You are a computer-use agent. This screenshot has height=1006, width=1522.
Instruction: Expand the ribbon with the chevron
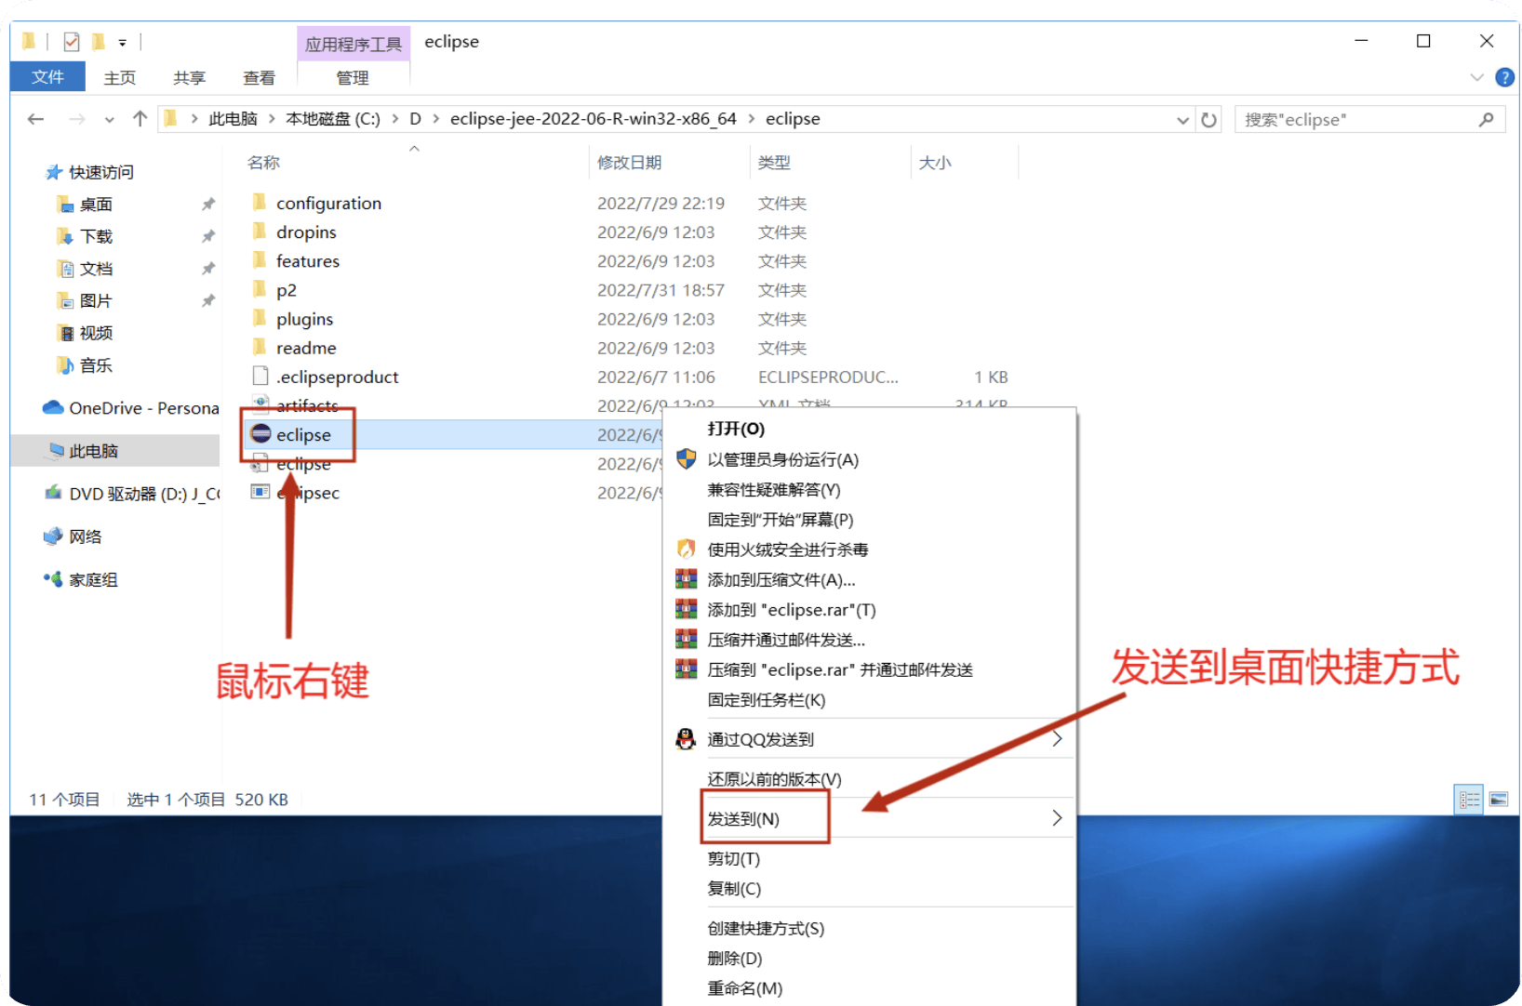click(x=1476, y=77)
